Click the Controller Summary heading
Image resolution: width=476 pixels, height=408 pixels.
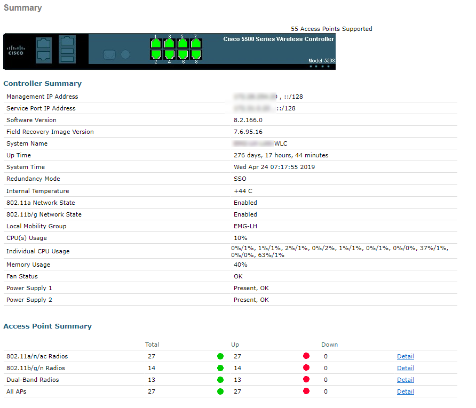[x=43, y=83]
